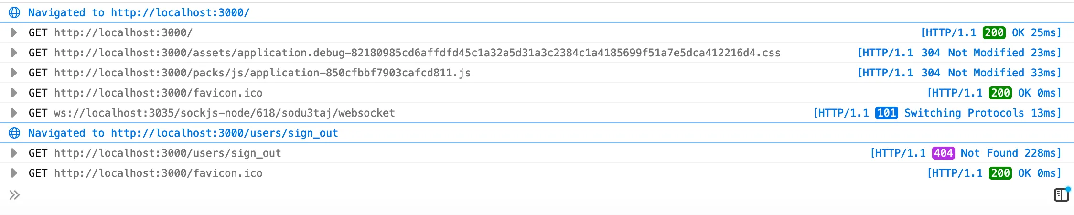
Task: Expand the packs/js/application JS request
Action: tap(14, 73)
